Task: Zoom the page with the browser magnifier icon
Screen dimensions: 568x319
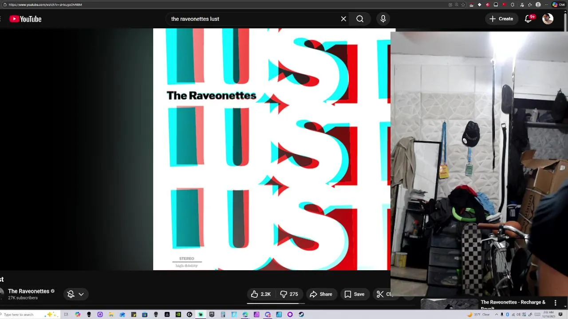Action: coord(456,4)
